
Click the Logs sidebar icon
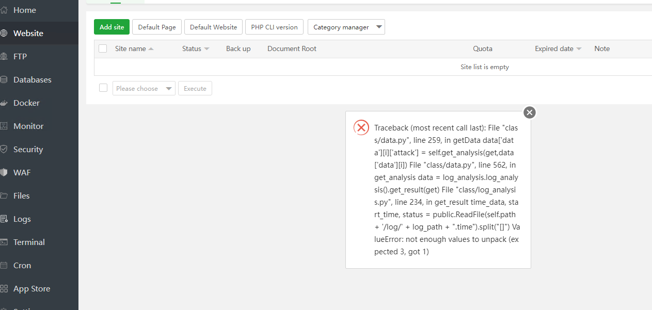pyautogui.click(x=4, y=219)
